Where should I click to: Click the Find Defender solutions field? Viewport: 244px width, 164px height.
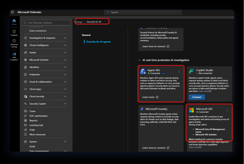[x=46, y=23]
